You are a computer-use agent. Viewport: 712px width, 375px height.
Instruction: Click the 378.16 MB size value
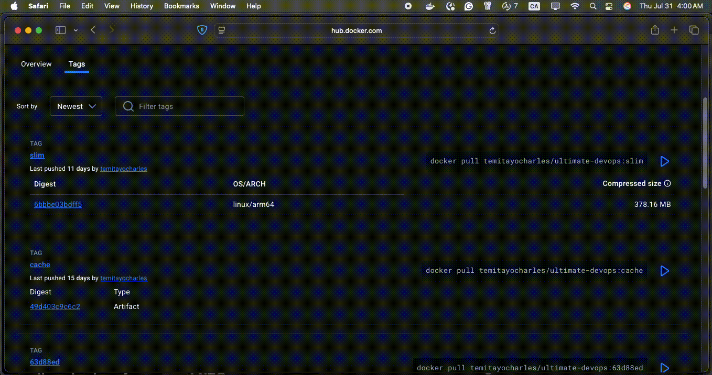click(x=652, y=204)
